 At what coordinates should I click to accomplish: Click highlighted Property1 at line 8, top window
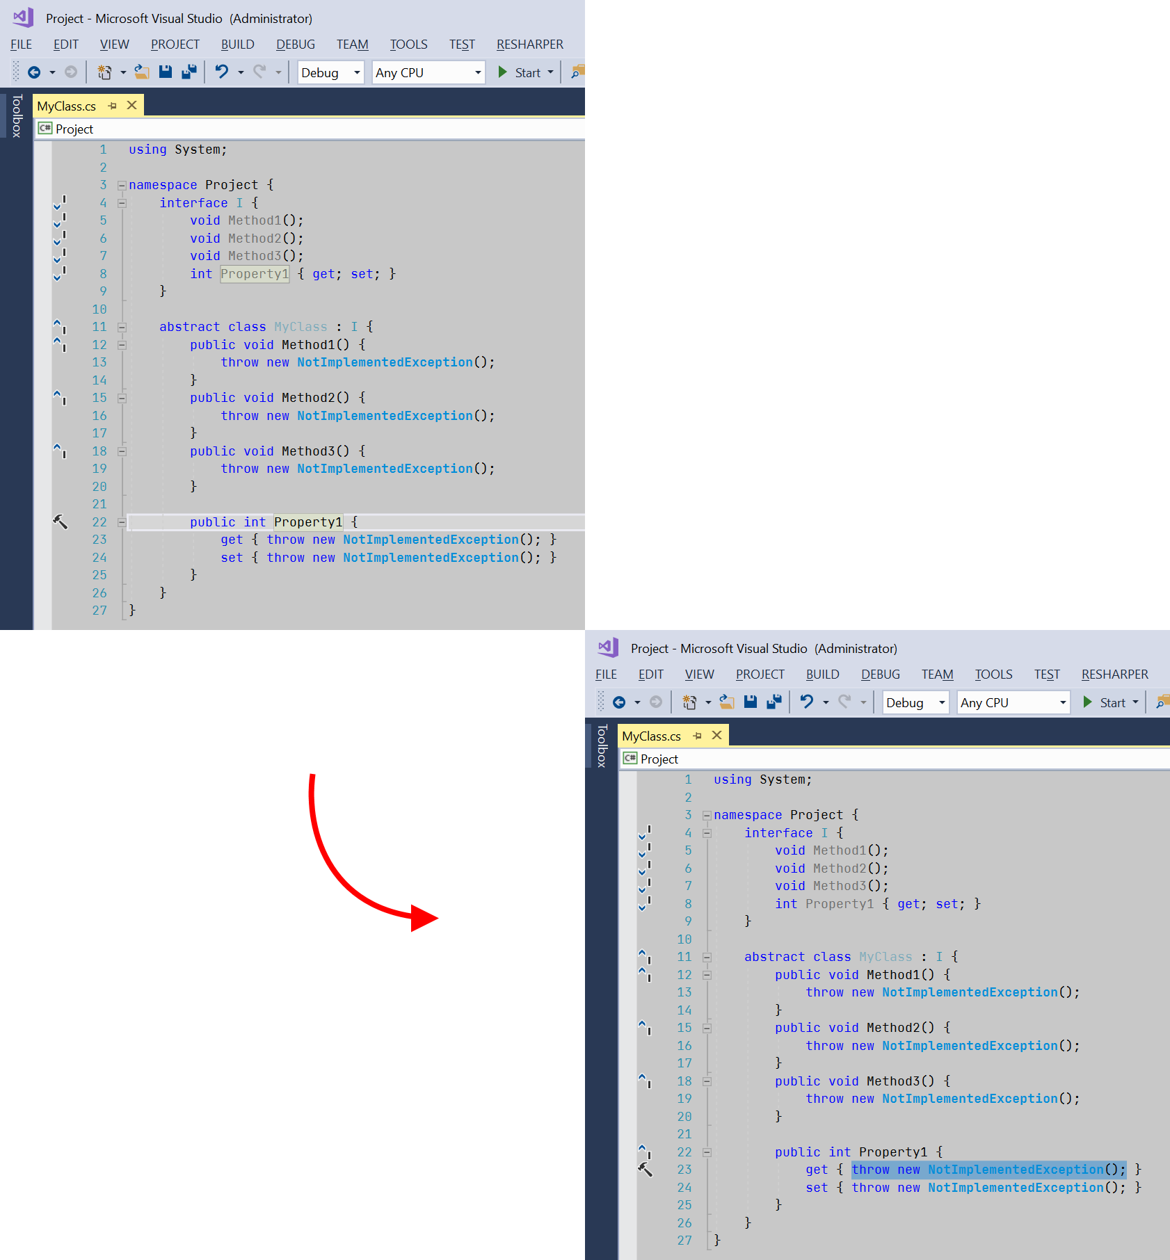(255, 273)
